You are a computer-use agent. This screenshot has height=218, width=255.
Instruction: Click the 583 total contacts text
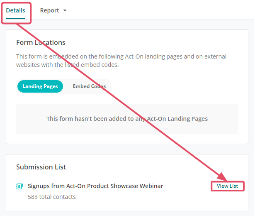click(52, 197)
